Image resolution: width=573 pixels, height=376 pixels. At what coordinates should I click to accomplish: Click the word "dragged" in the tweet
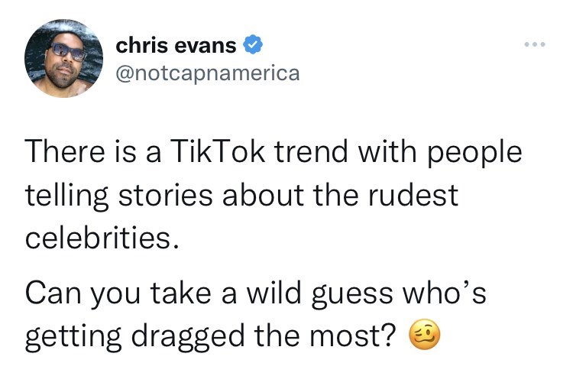[x=222, y=336]
